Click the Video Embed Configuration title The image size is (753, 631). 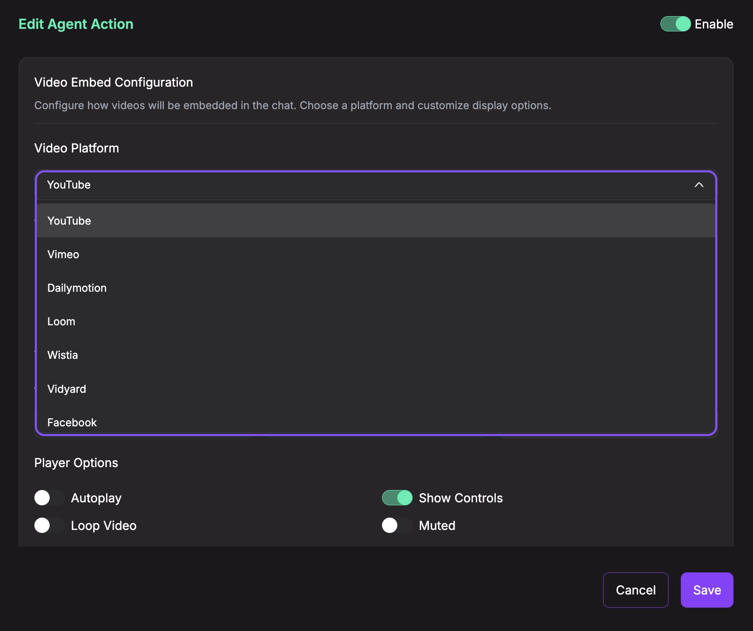(x=113, y=82)
